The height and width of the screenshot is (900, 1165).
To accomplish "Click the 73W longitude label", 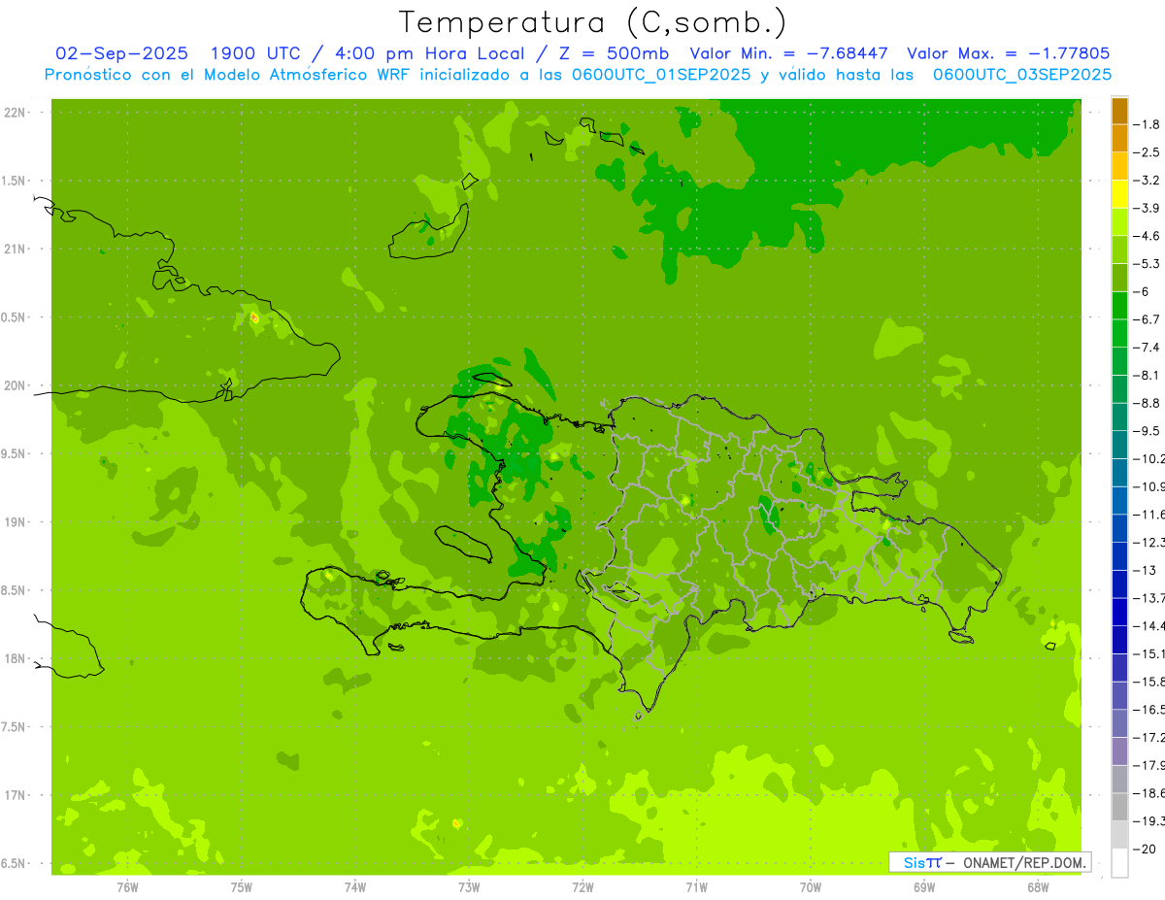I will pos(469,887).
